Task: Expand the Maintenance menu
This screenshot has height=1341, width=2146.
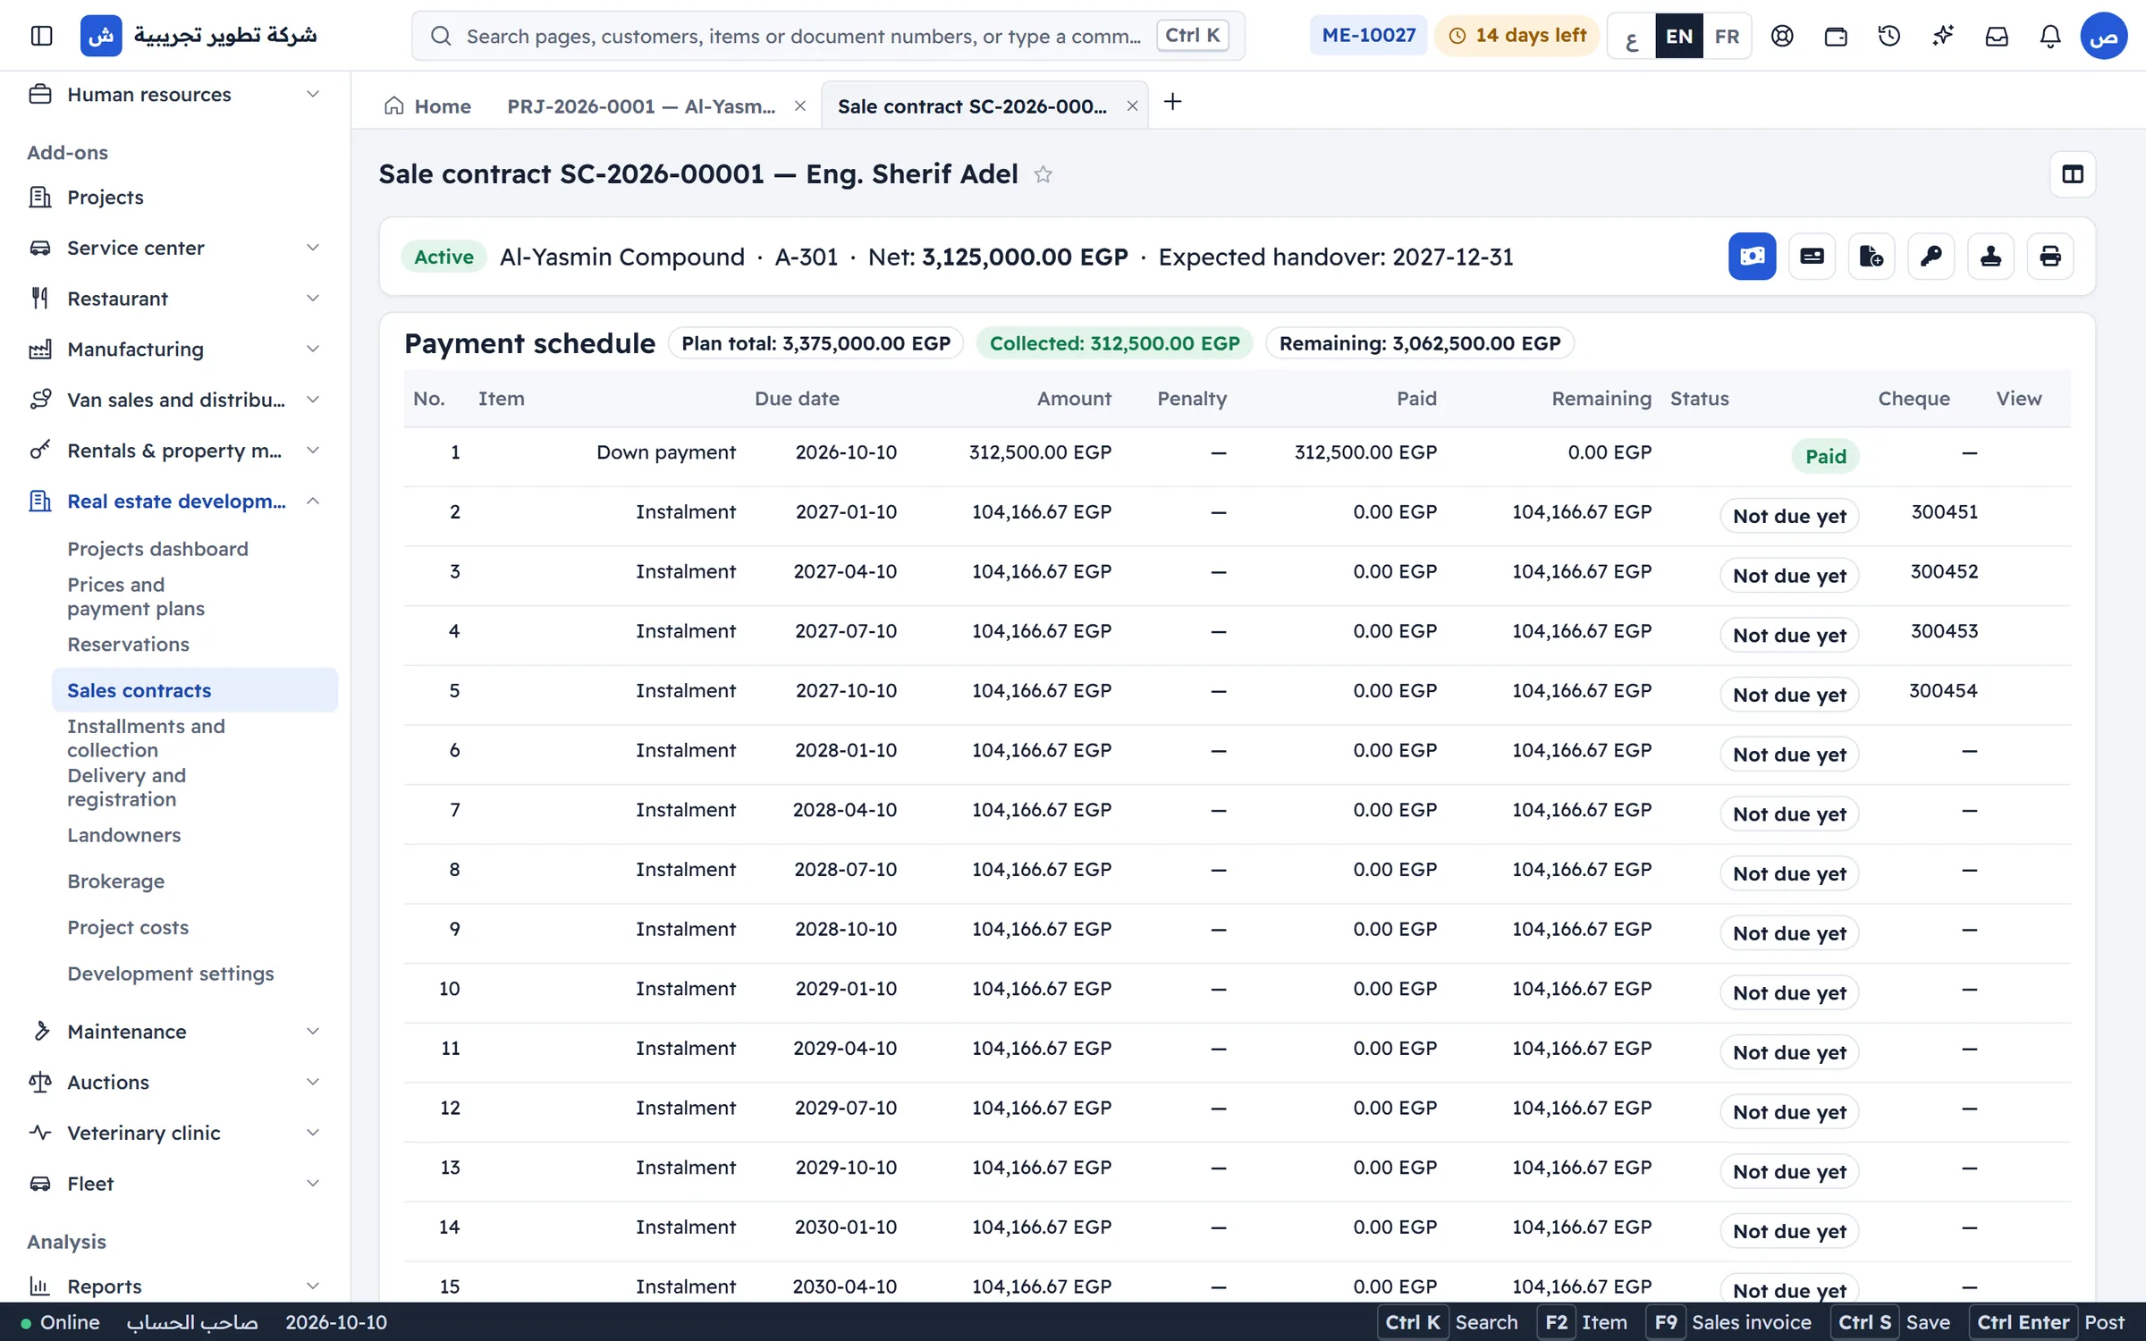Action: coord(175,1032)
